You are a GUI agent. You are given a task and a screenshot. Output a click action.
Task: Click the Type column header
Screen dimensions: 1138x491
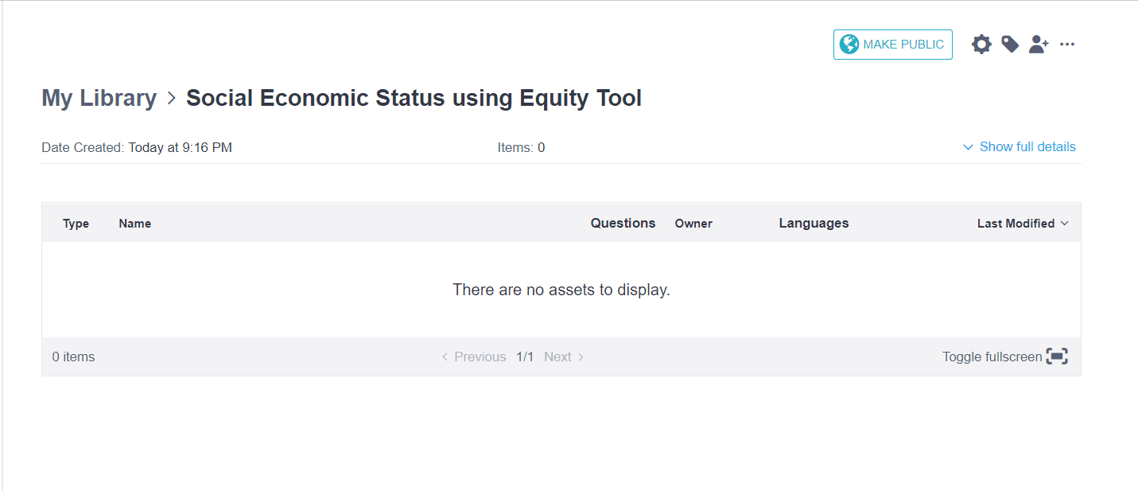coord(76,224)
